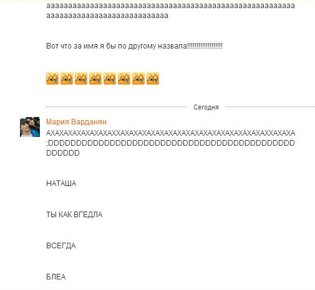Viewport: 315px width, 290px height.
Task: Click the fourth crying emoji in the row
Action: pyautogui.click(x=95, y=78)
